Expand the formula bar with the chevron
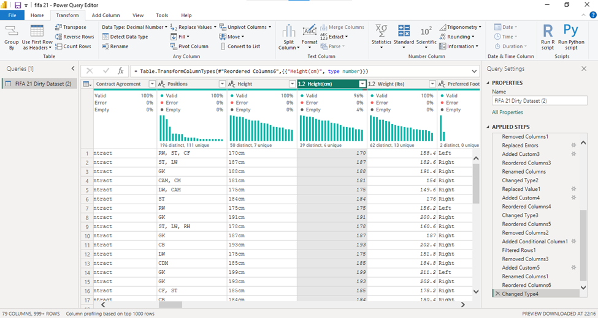The image size is (598, 318). [x=474, y=71]
